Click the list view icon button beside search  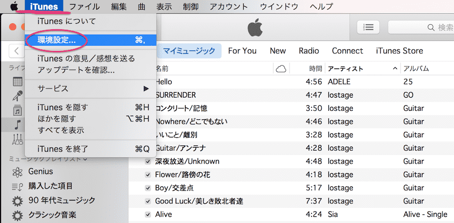point(369,28)
